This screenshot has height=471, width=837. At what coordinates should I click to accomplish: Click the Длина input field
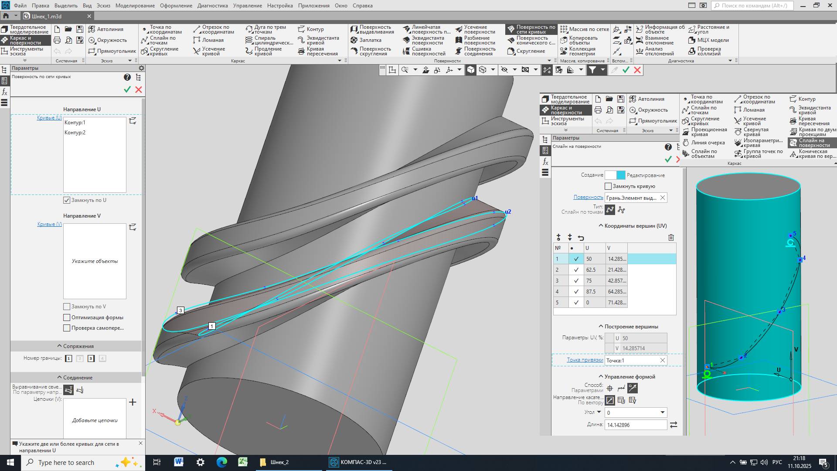click(635, 425)
